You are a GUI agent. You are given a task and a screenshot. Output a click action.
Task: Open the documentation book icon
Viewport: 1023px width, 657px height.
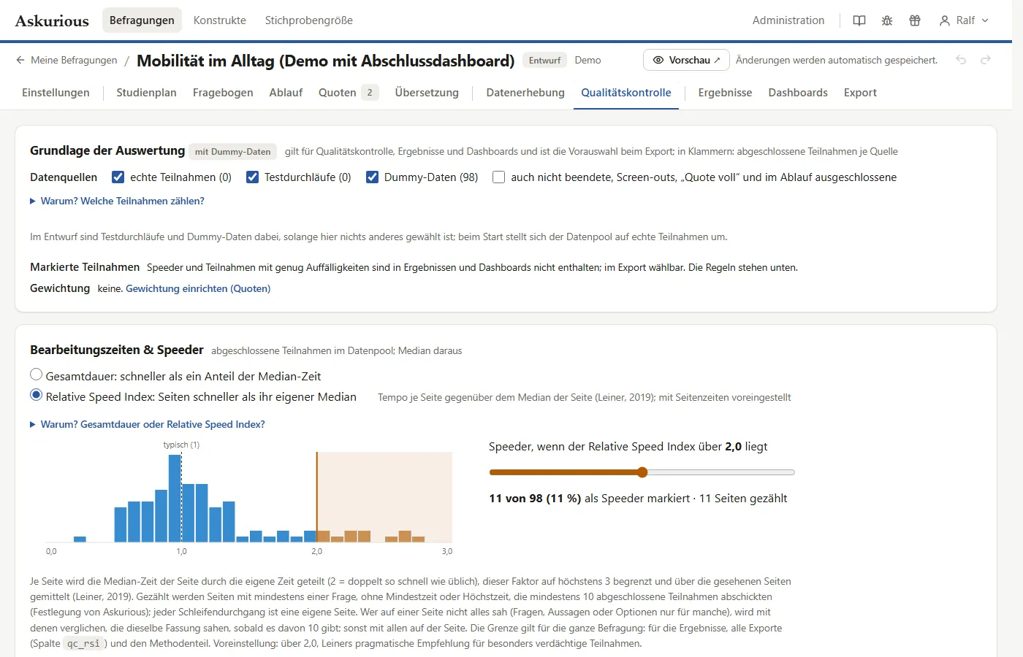[859, 20]
